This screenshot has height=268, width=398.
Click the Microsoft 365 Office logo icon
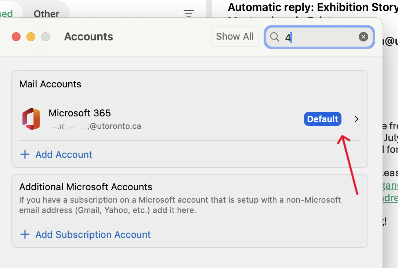(x=31, y=119)
